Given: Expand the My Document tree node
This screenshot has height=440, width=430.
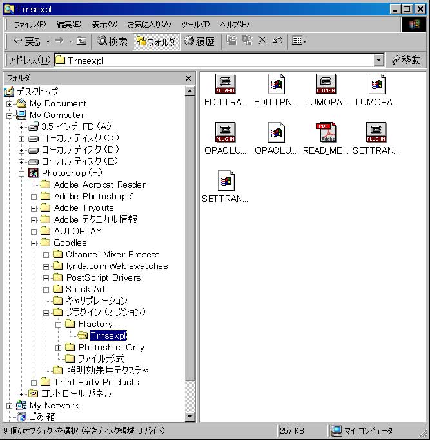Looking at the screenshot, I should (x=9, y=104).
